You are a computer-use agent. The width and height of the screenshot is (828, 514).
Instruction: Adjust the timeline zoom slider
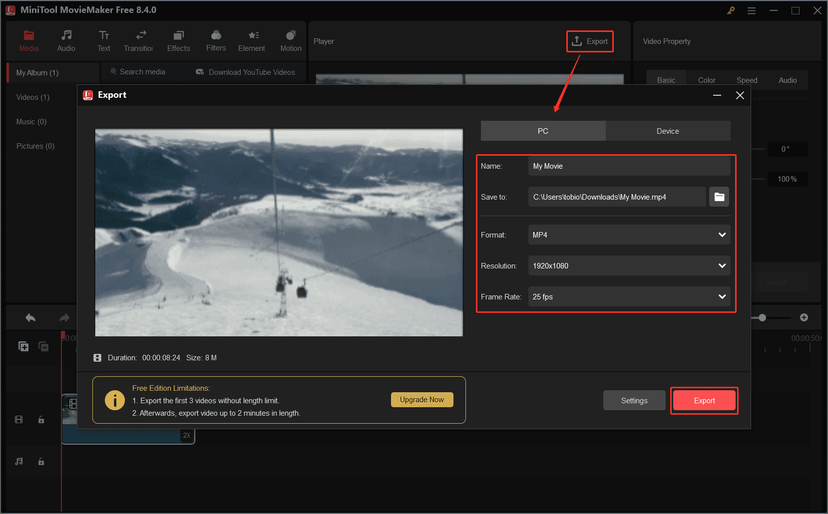pyautogui.click(x=763, y=317)
